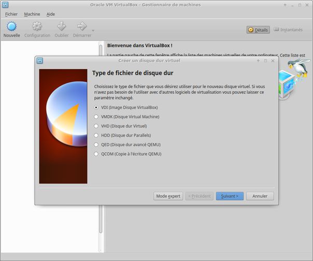The width and height of the screenshot is (313, 261).
Task: Open the Démarrer dropdown arrow
Action: click(93, 31)
